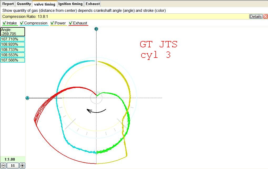268x169 pixels.
Task: Reset zoom with the 1:1 button
Action: [x=13, y=165]
